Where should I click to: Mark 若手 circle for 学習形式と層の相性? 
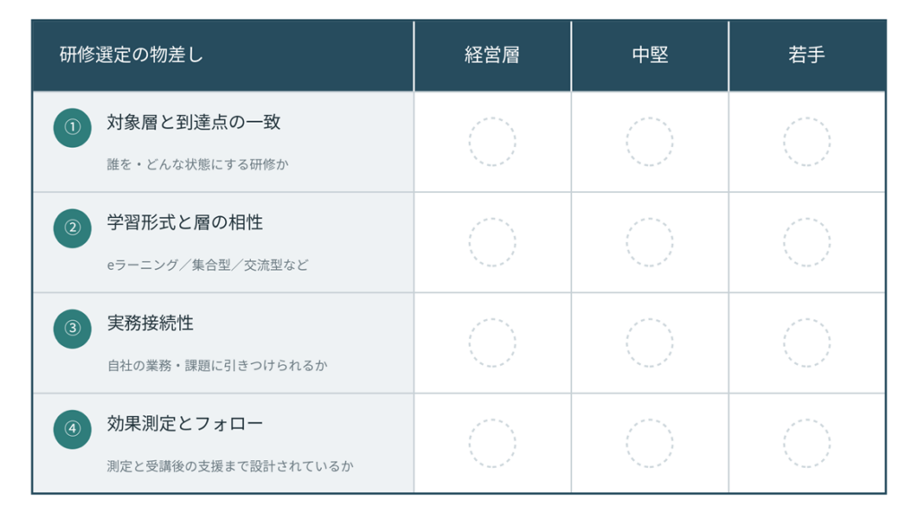click(x=807, y=242)
